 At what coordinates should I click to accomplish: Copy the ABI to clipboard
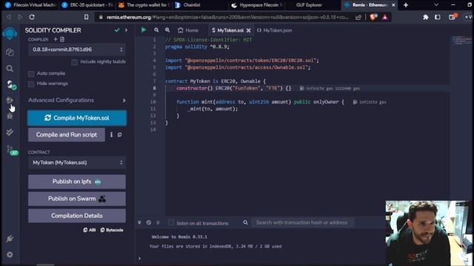click(89, 230)
